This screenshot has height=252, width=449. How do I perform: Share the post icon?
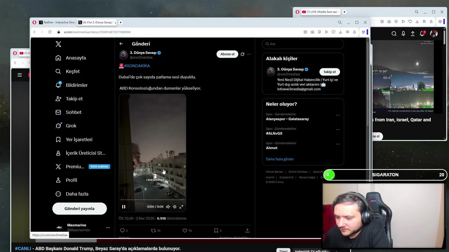coord(247,230)
